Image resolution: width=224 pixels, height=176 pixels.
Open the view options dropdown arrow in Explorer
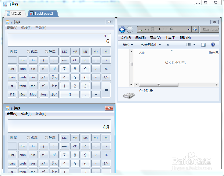tap(194, 45)
